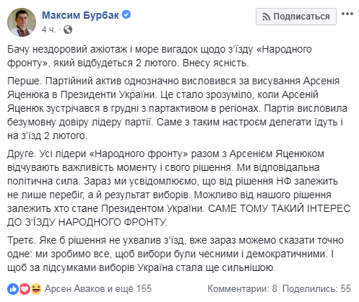Click the globe public-privacy icon
The height and width of the screenshot is (302, 359).
(68, 30)
